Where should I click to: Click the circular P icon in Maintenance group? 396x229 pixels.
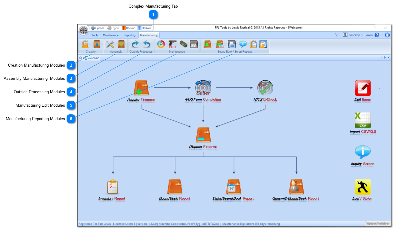[161, 45]
